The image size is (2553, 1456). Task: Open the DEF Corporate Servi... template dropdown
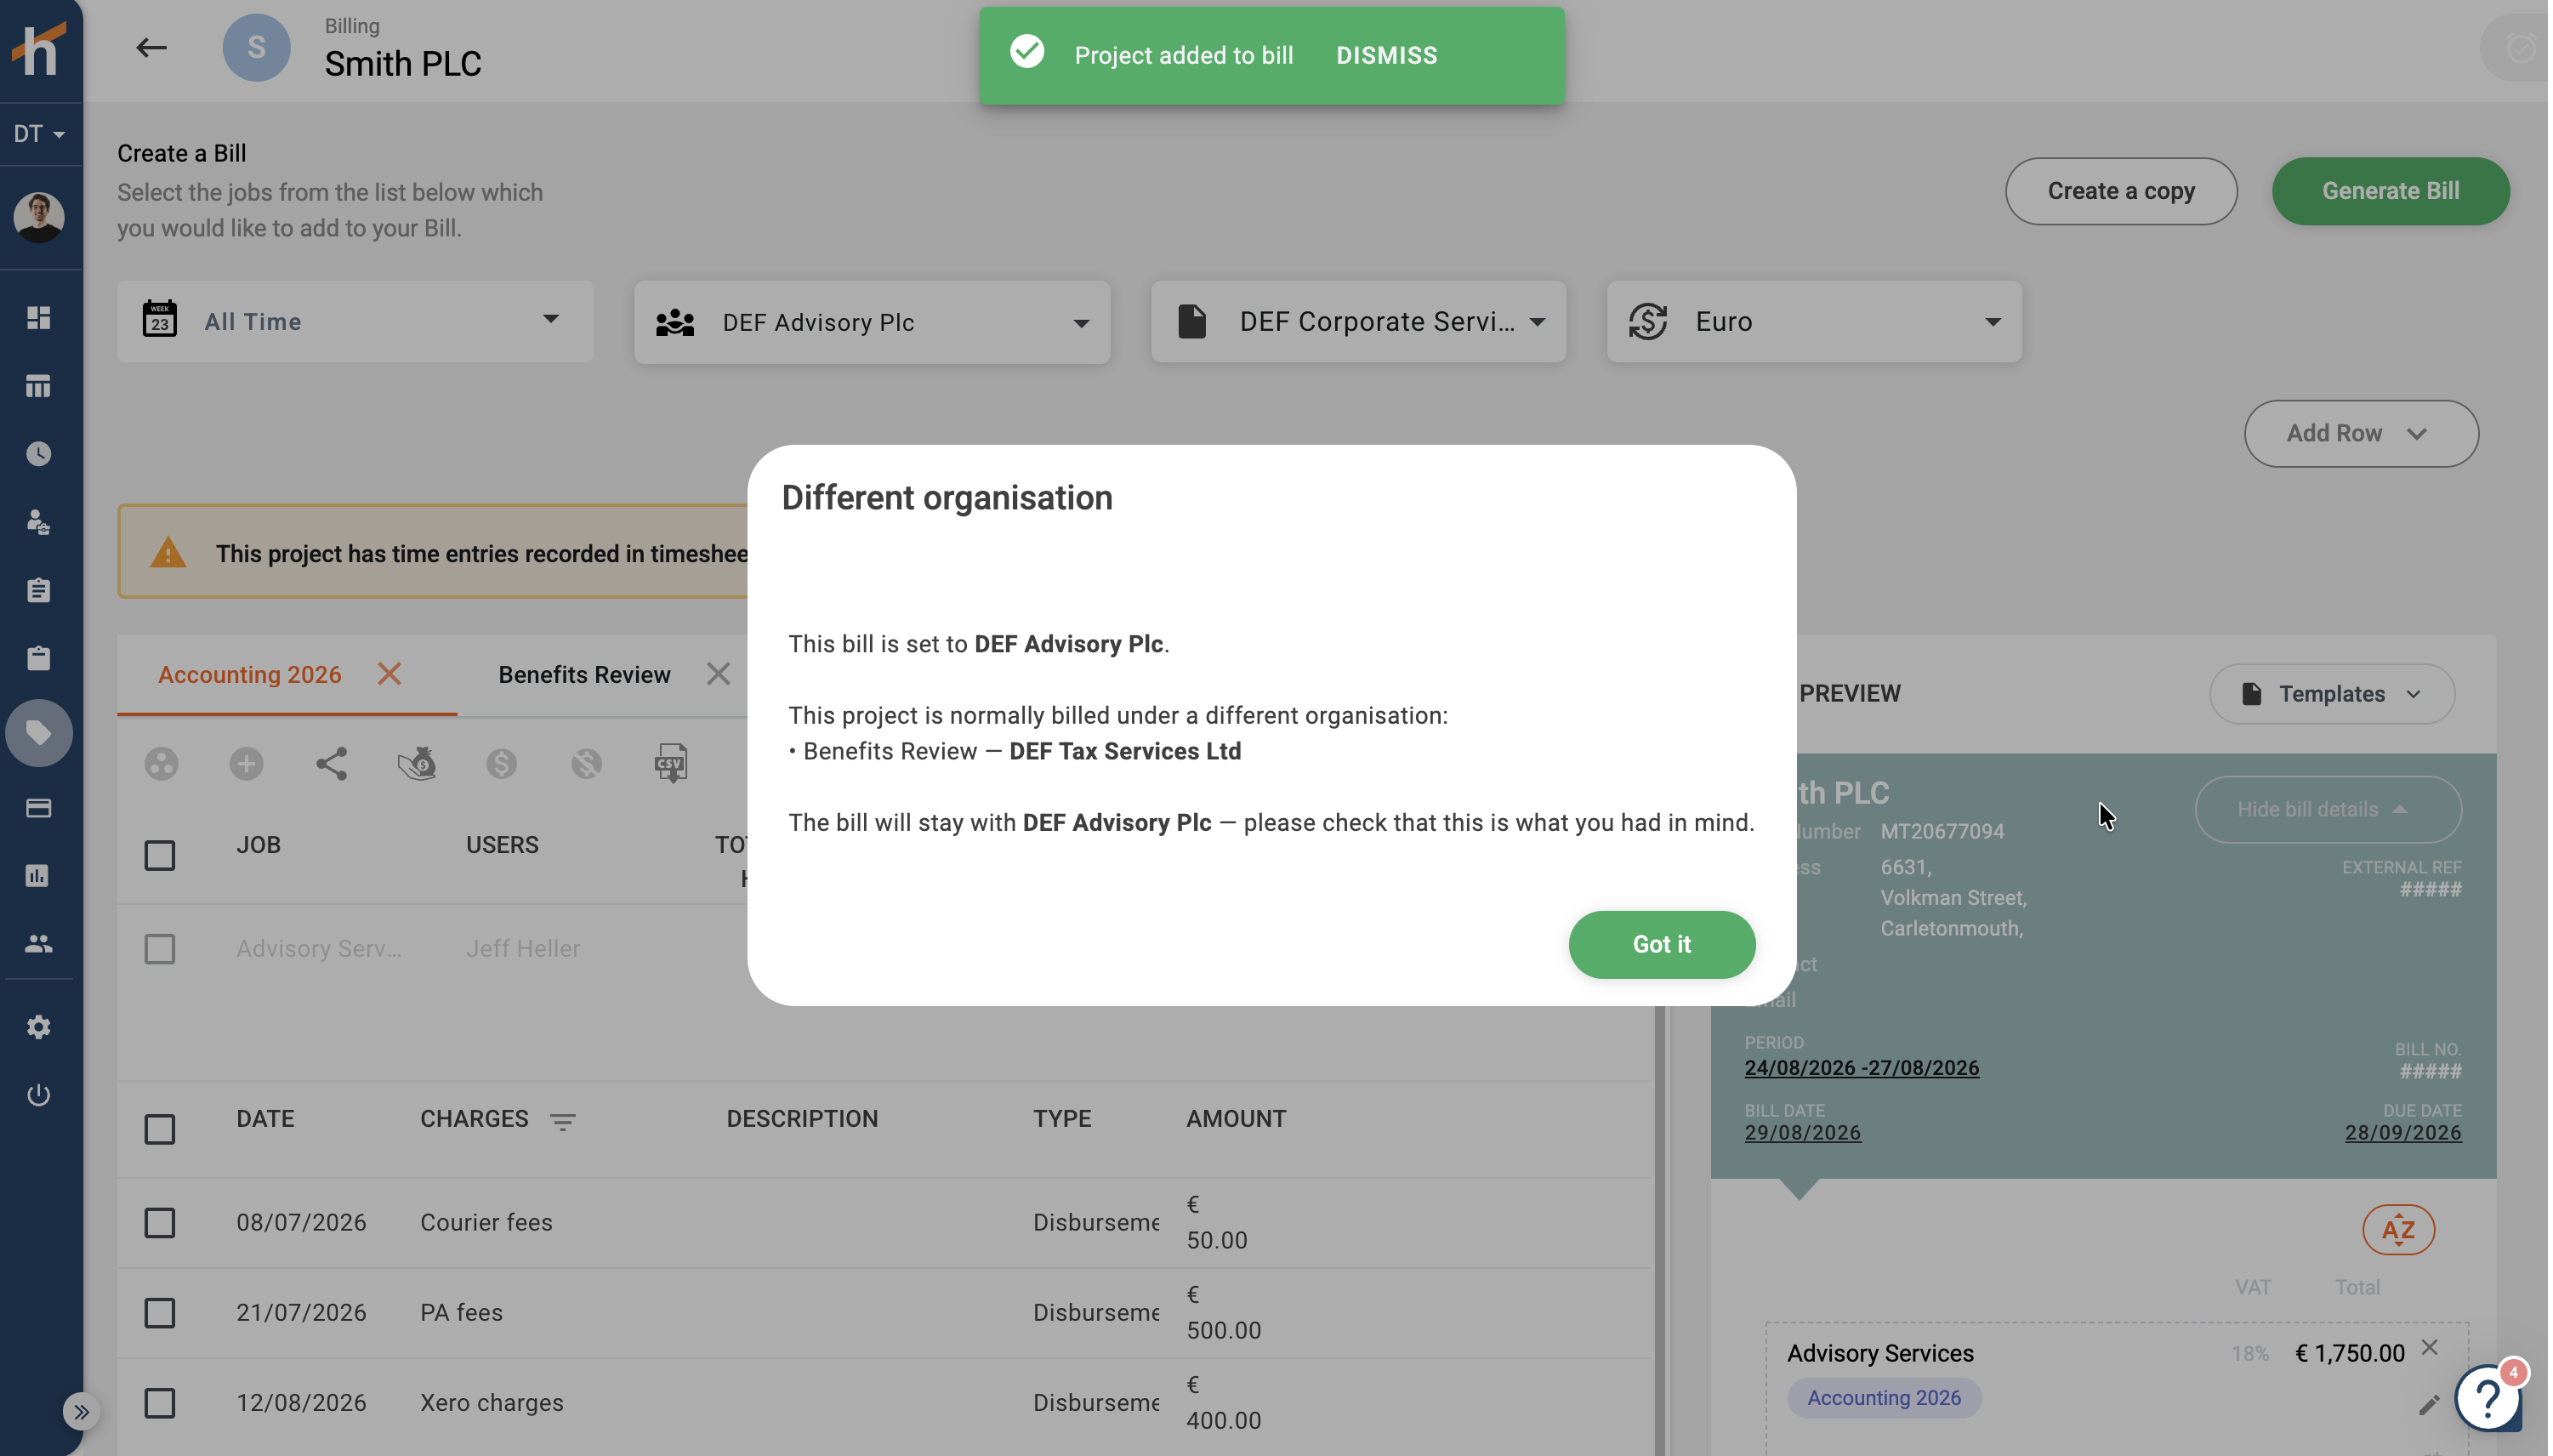pyautogui.click(x=1358, y=321)
